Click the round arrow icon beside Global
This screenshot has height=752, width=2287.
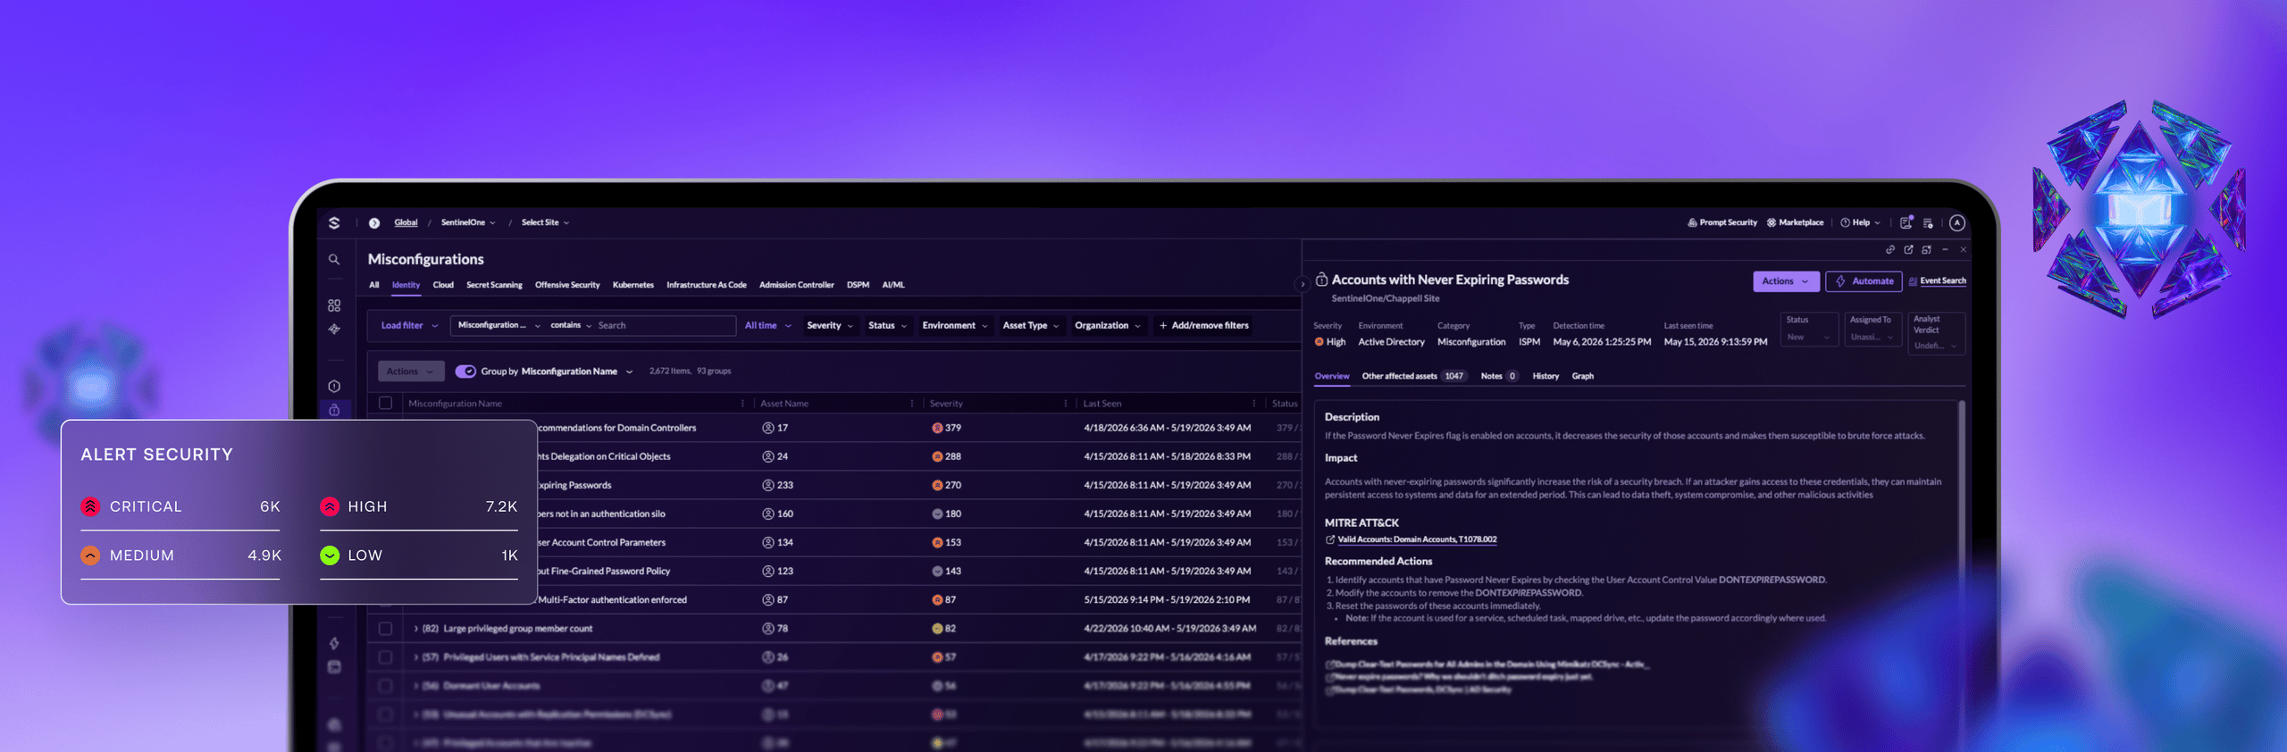point(374,222)
